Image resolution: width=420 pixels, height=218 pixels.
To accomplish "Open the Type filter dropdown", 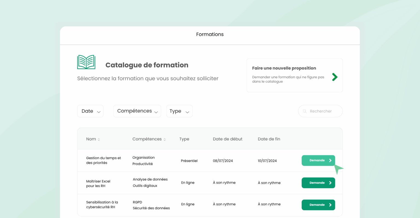I will [x=179, y=111].
